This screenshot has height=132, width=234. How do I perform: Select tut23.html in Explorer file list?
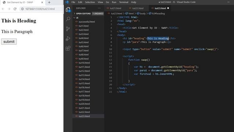point(88,116)
